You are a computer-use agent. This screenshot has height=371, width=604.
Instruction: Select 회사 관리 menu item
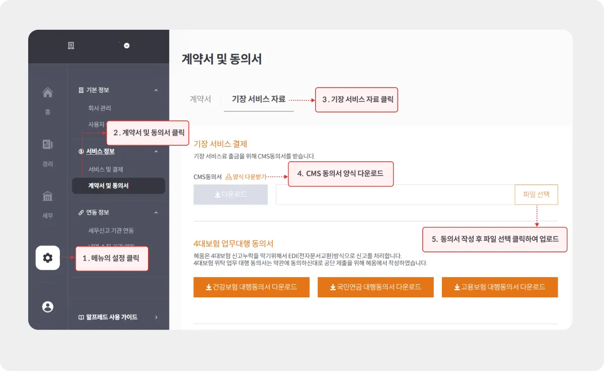(x=100, y=108)
